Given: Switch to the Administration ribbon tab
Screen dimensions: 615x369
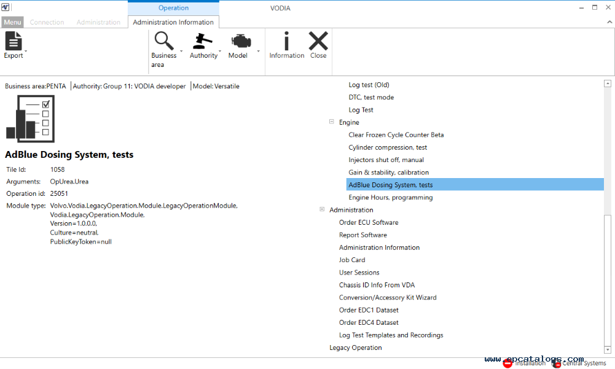Looking at the screenshot, I should click(98, 22).
